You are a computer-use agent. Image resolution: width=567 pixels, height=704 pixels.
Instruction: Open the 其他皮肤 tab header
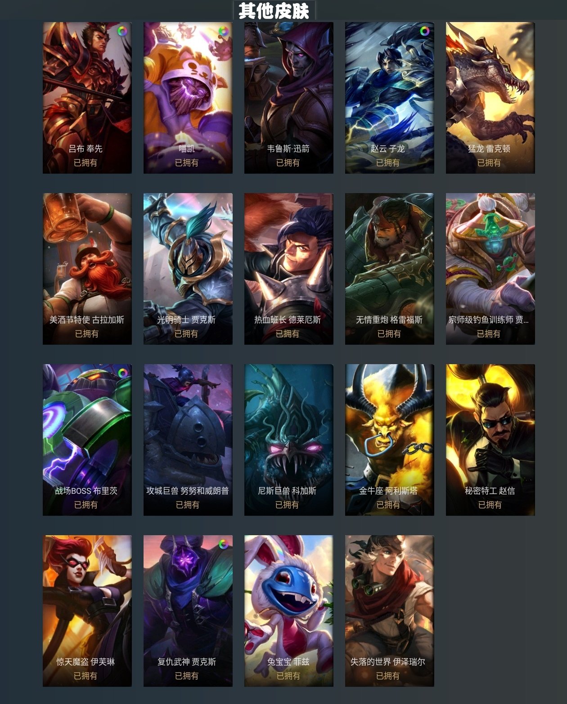tap(274, 10)
